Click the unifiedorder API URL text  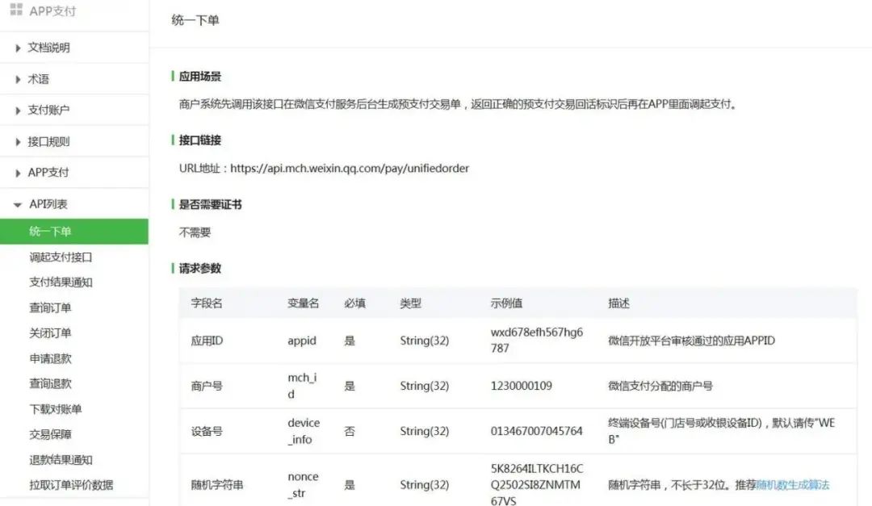[350, 169]
